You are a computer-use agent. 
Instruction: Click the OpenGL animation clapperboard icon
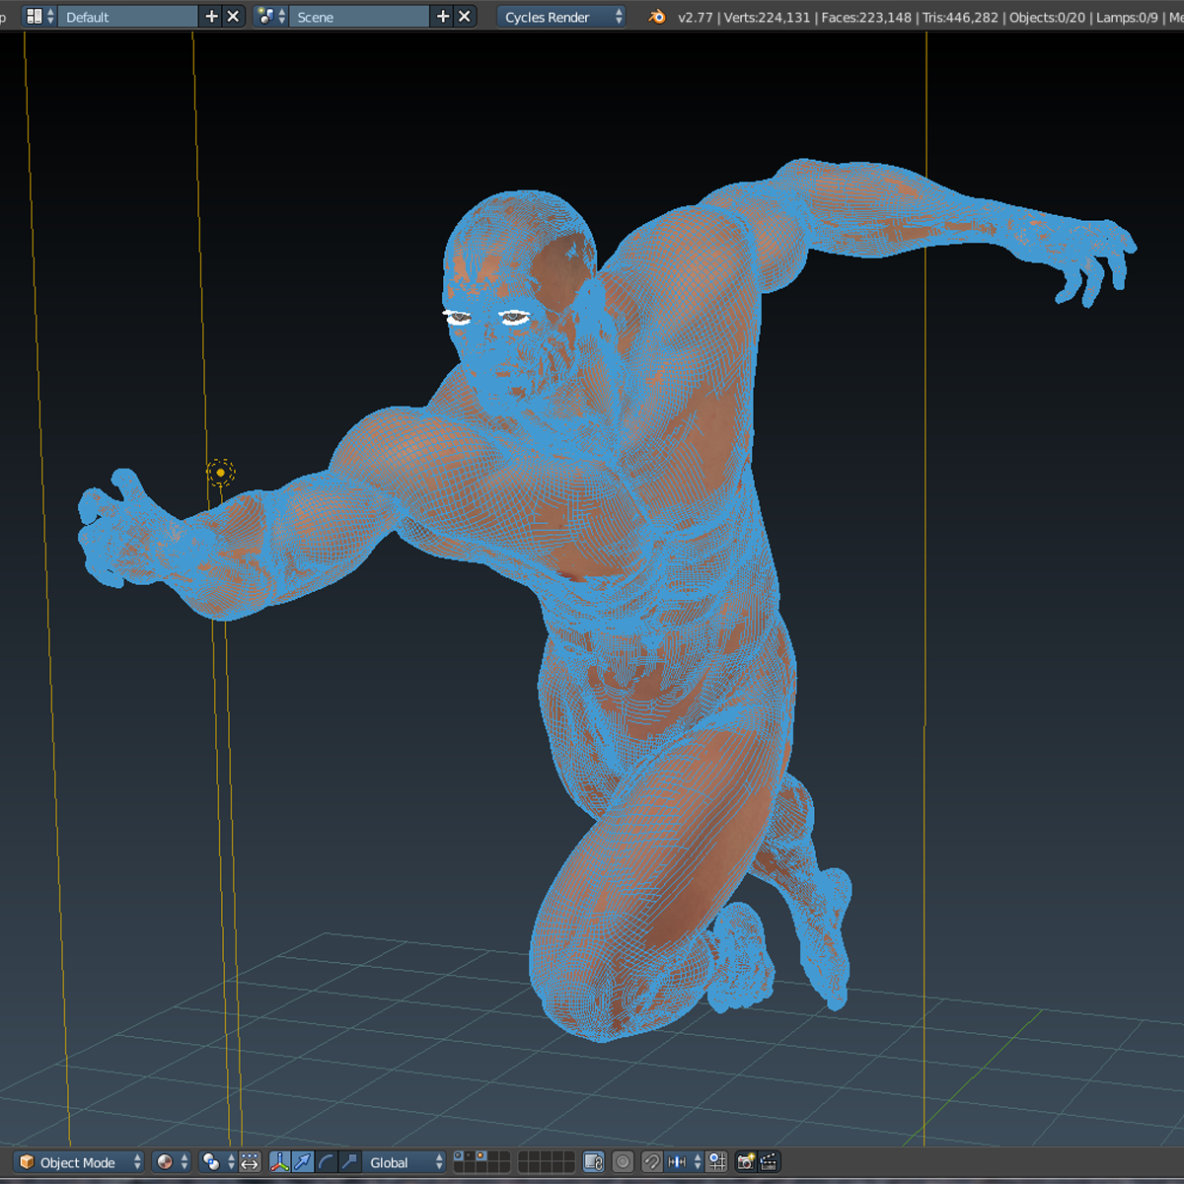(770, 1162)
